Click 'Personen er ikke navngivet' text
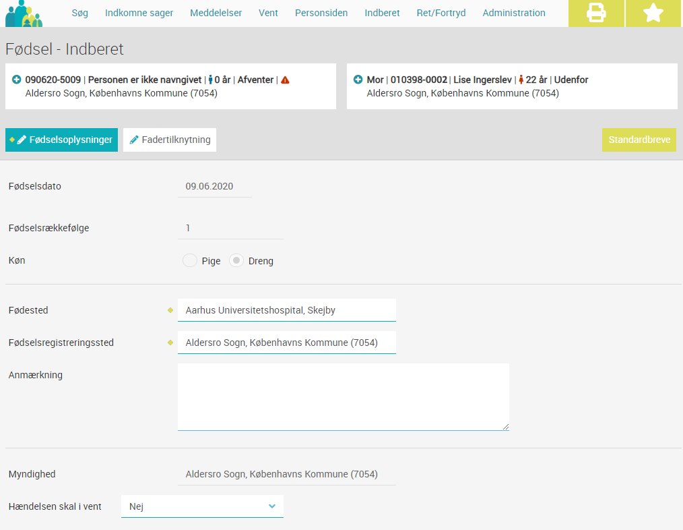The image size is (683, 530). click(x=145, y=80)
